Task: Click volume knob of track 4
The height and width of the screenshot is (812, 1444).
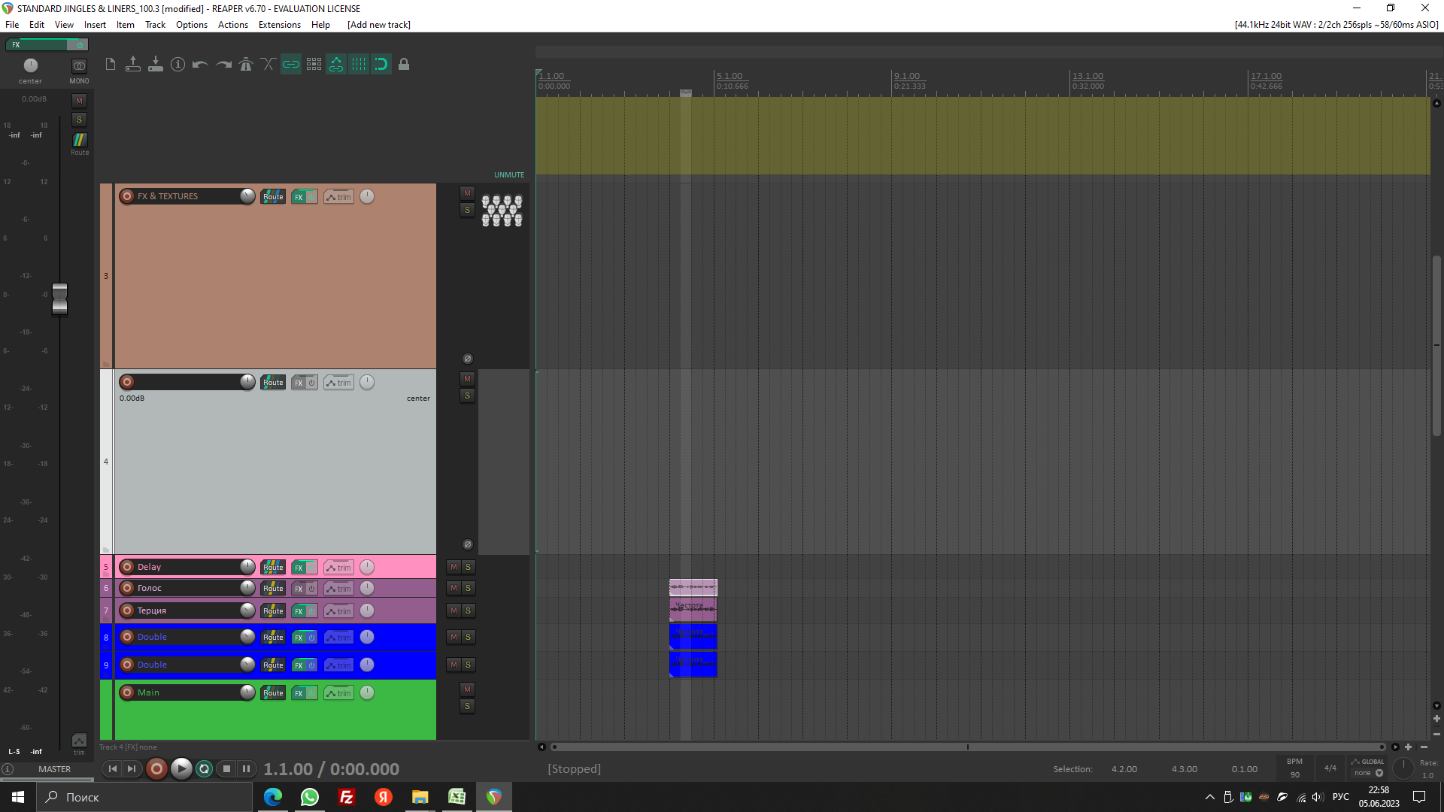Action: click(247, 382)
